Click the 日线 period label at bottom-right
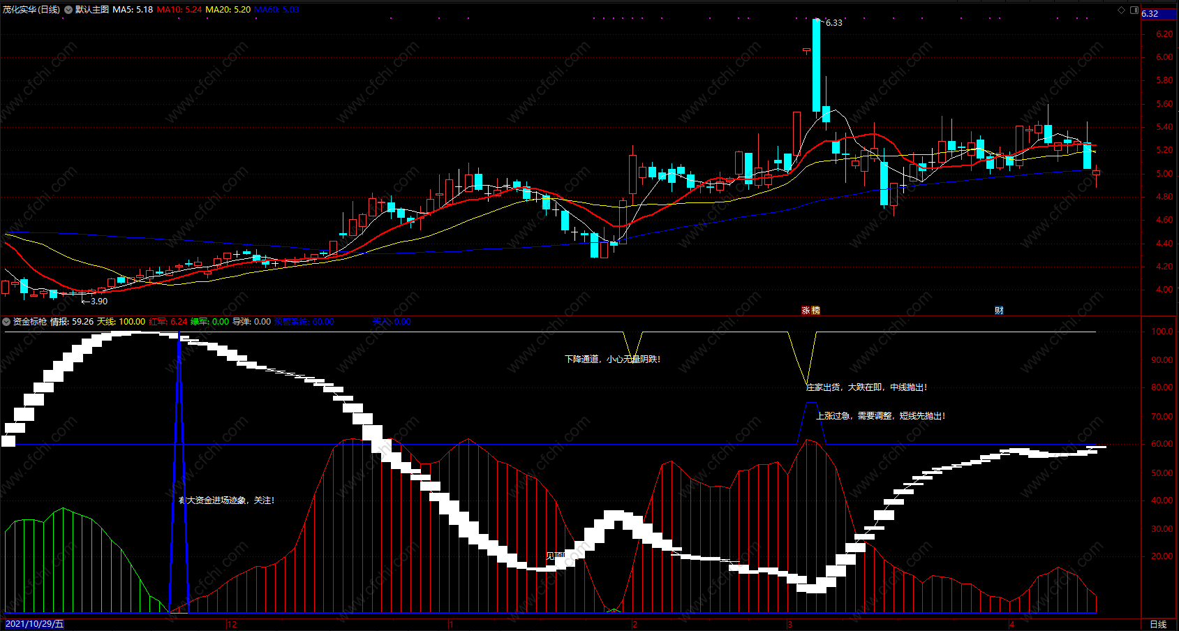Image resolution: width=1179 pixels, height=631 pixels. tap(1158, 624)
